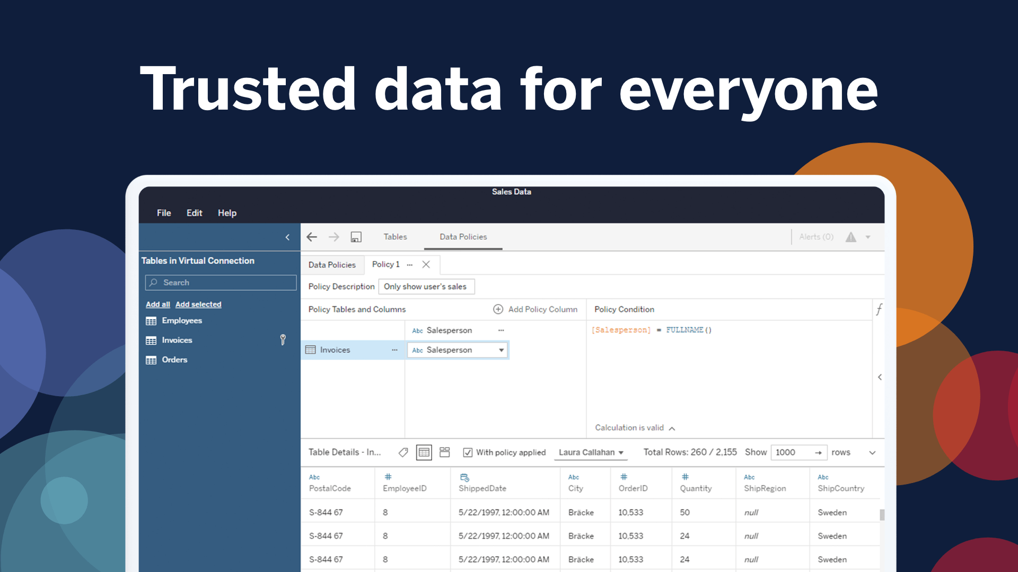
Task: Click the Search tables input field
Action: [221, 282]
